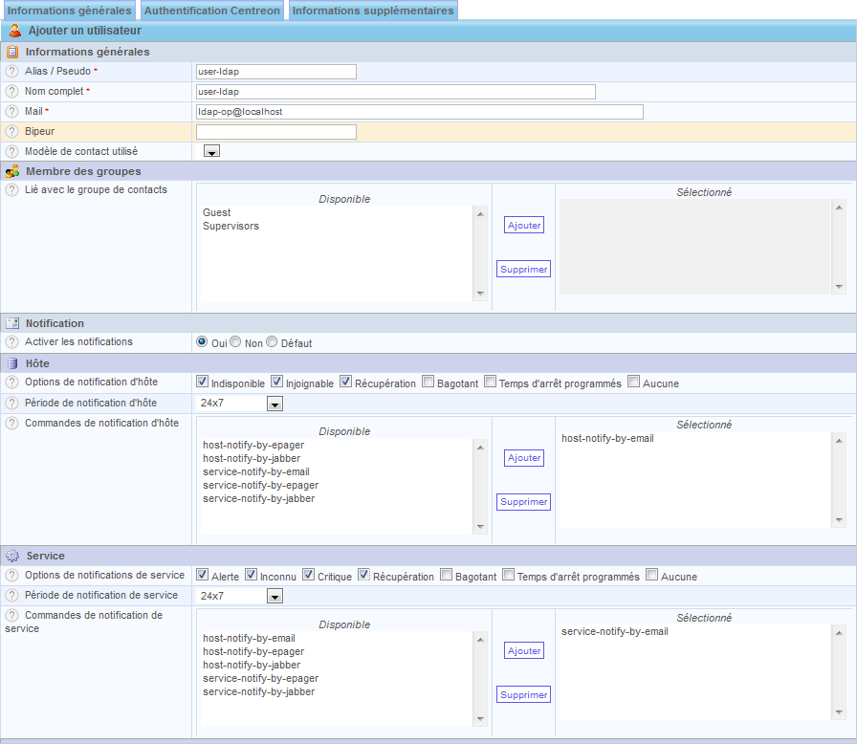Click help icon for Options de notification d'hôte
The height and width of the screenshot is (744, 857).
(x=12, y=383)
